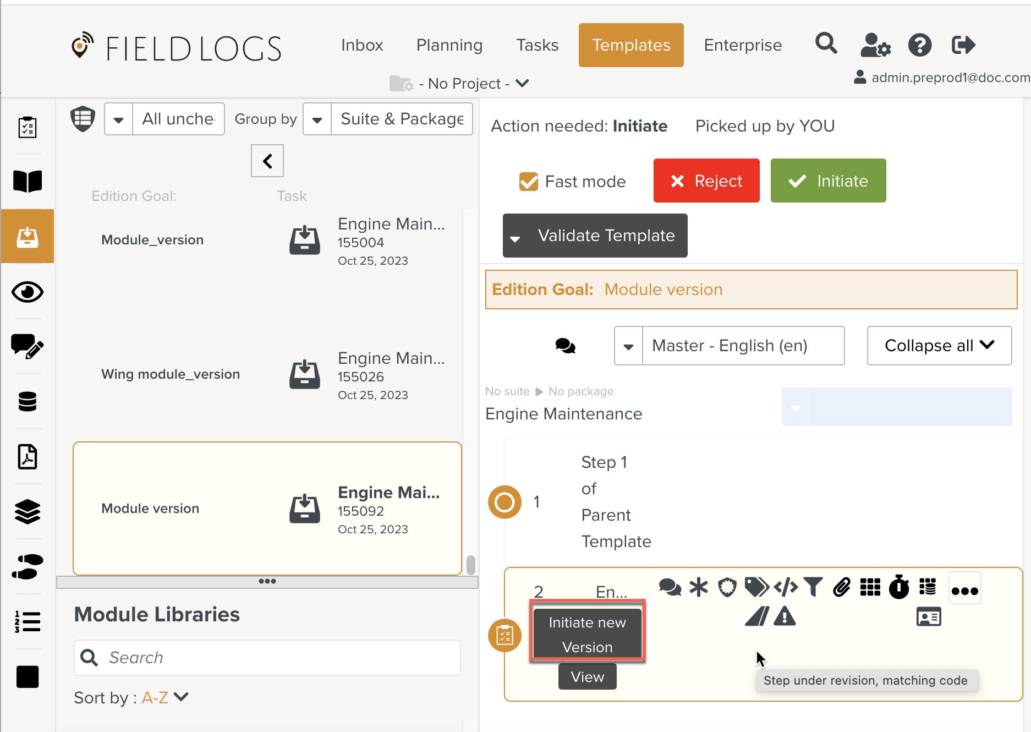
Task: Go to the Enterprise tab
Action: click(x=743, y=45)
